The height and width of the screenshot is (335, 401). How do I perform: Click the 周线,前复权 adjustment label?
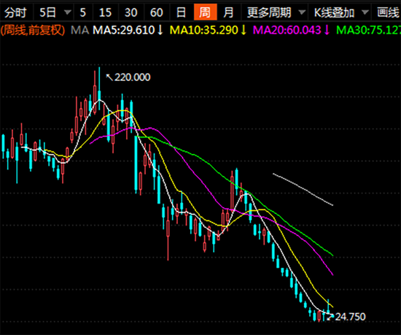point(33,31)
